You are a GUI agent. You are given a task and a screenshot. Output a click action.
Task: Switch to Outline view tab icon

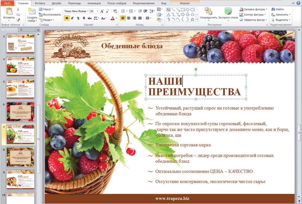tap(21, 30)
